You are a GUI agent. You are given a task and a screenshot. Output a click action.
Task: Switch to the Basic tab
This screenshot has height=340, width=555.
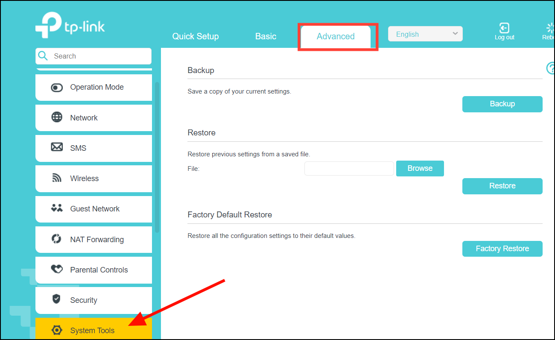266,36
